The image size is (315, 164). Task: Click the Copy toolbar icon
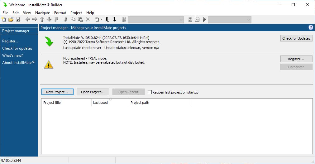tap(73, 19)
